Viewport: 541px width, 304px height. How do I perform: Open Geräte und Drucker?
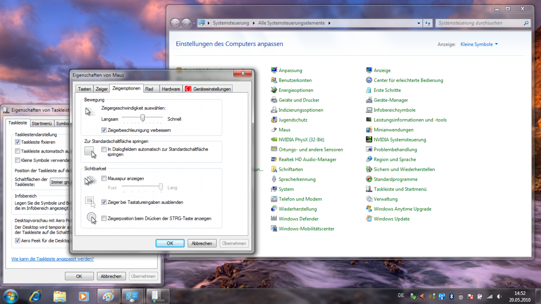[x=295, y=100]
